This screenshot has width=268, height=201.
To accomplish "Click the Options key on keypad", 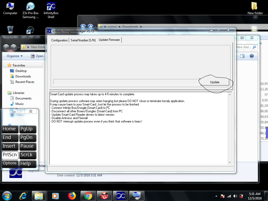I will 10,164.
